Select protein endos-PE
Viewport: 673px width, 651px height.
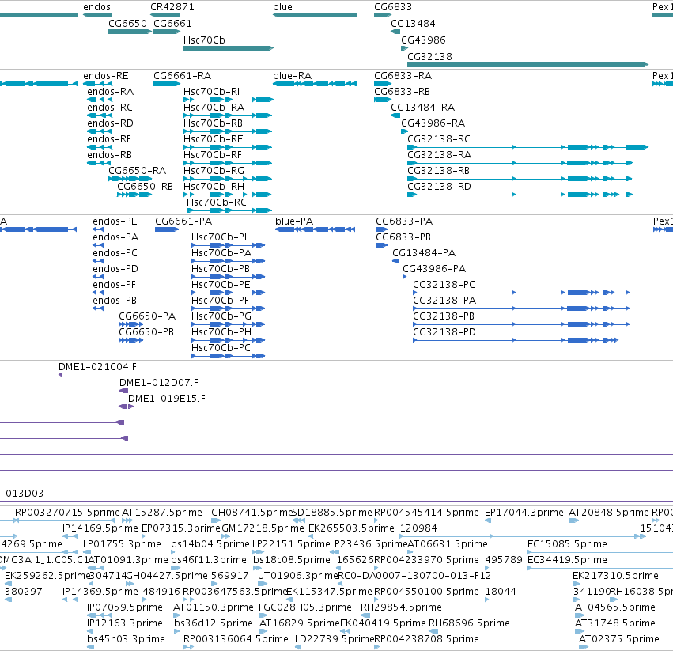pyautogui.click(x=115, y=221)
